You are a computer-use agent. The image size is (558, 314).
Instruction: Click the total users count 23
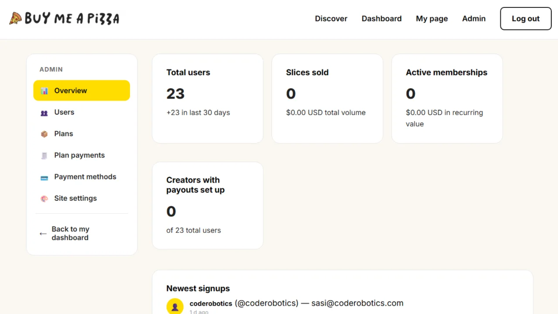pyautogui.click(x=176, y=94)
